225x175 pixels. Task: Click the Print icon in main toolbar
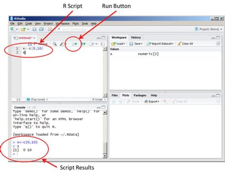(x=50, y=29)
